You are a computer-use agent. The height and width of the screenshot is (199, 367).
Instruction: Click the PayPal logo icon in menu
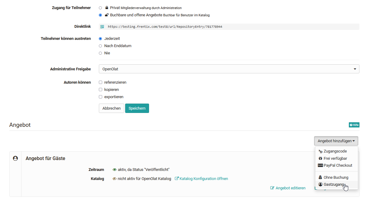coord(320,165)
